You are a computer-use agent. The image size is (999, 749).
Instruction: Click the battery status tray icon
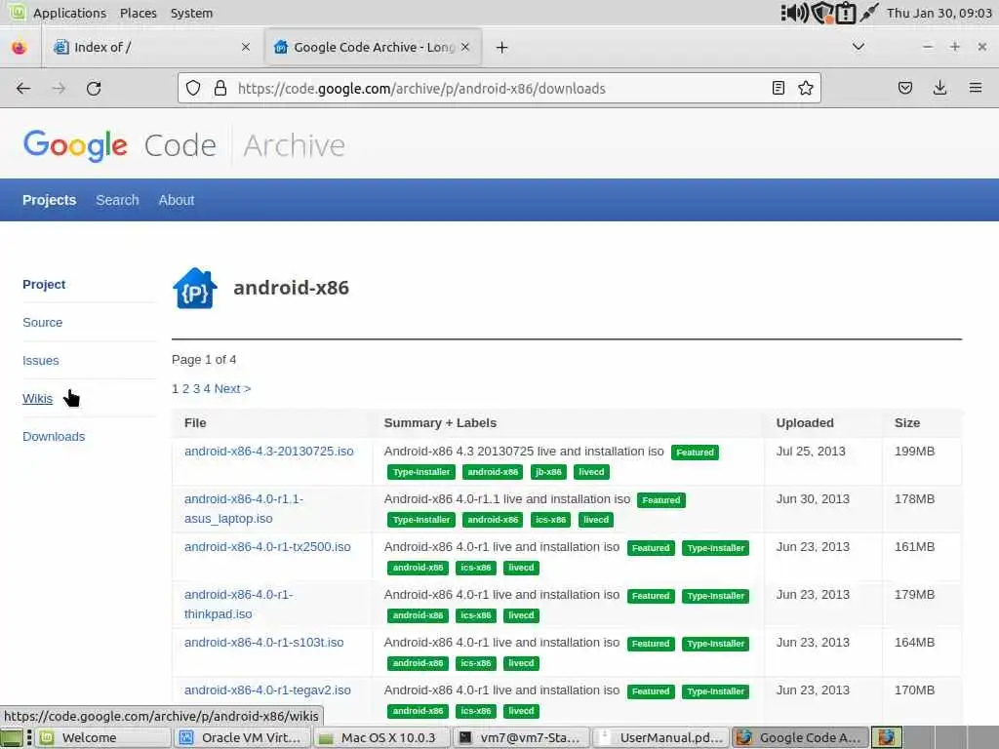click(846, 13)
